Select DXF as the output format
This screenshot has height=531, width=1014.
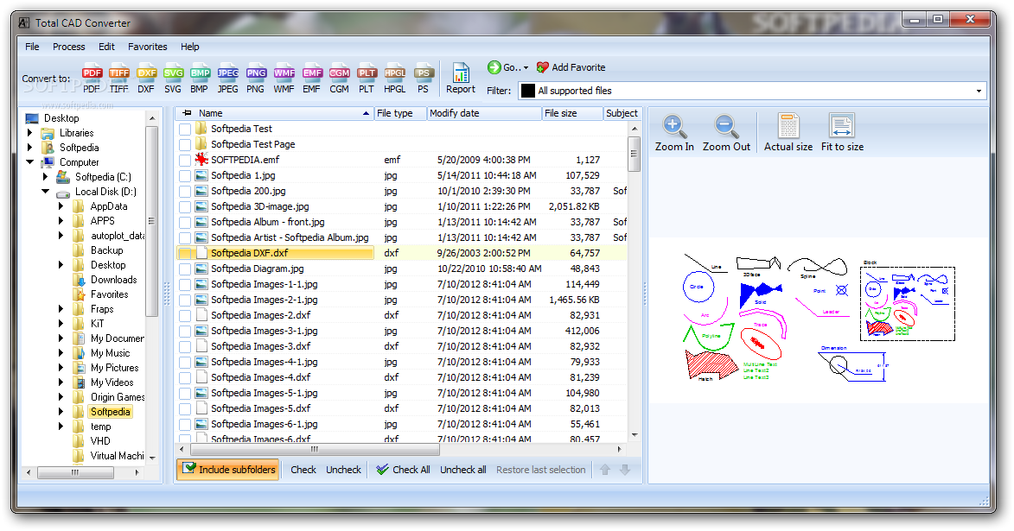point(146,80)
